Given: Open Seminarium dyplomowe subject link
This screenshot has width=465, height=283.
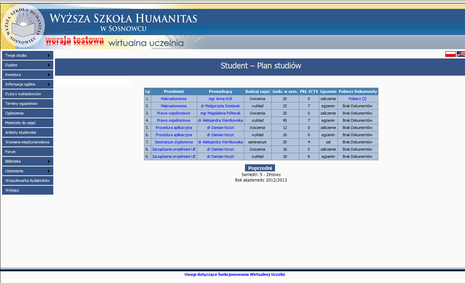Looking at the screenshot, I should coord(174,142).
